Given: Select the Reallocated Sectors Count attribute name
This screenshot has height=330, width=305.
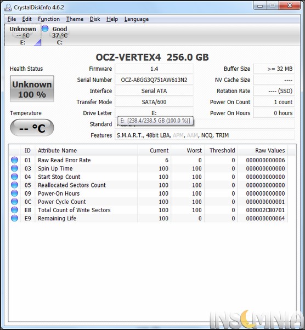Looking at the screenshot, I should (72, 185).
